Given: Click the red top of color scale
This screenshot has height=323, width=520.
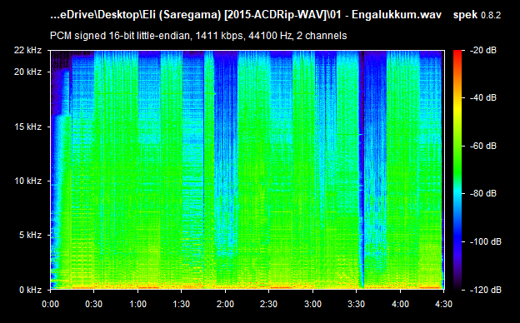Looking at the screenshot, I should click(457, 53).
